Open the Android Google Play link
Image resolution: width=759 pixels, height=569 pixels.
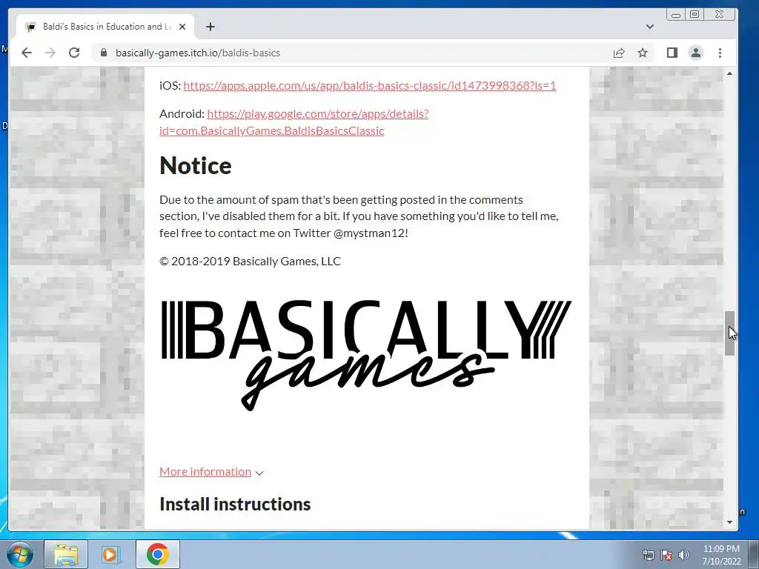click(x=294, y=122)
